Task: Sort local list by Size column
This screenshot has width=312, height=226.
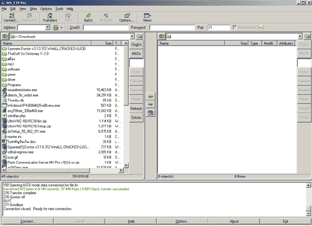Action: click(x=102, y=43)
